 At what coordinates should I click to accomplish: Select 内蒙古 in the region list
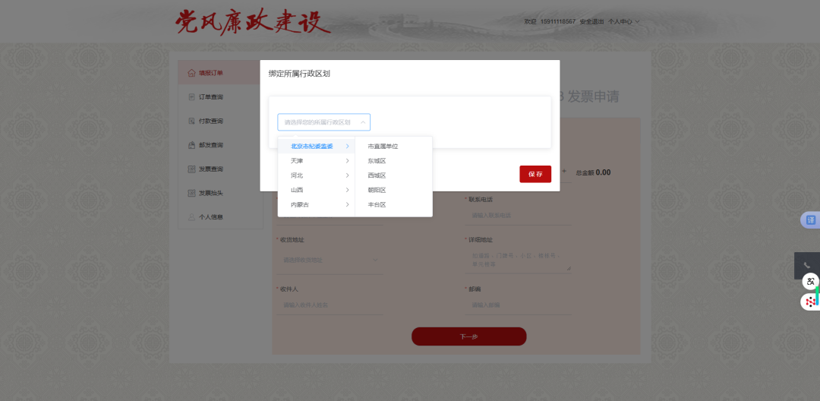coord(300,205)
